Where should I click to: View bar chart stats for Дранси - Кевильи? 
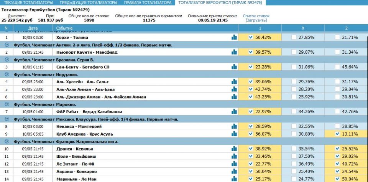234,149
